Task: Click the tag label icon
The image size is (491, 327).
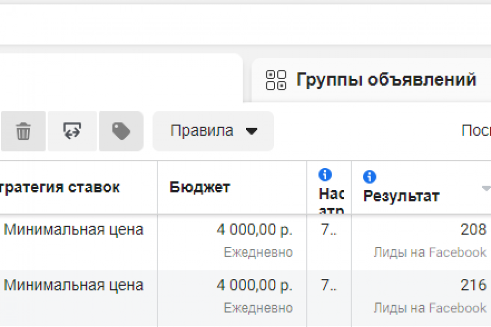Action: point(121,131)
